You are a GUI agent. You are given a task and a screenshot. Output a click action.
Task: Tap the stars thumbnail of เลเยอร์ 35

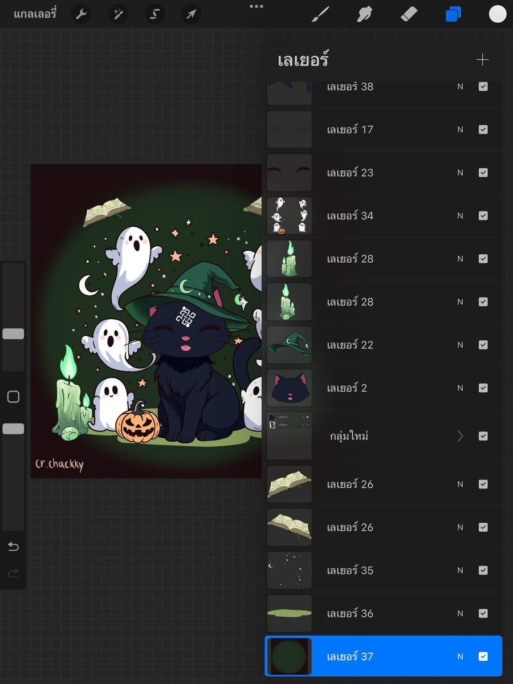[x=290, y=571]
